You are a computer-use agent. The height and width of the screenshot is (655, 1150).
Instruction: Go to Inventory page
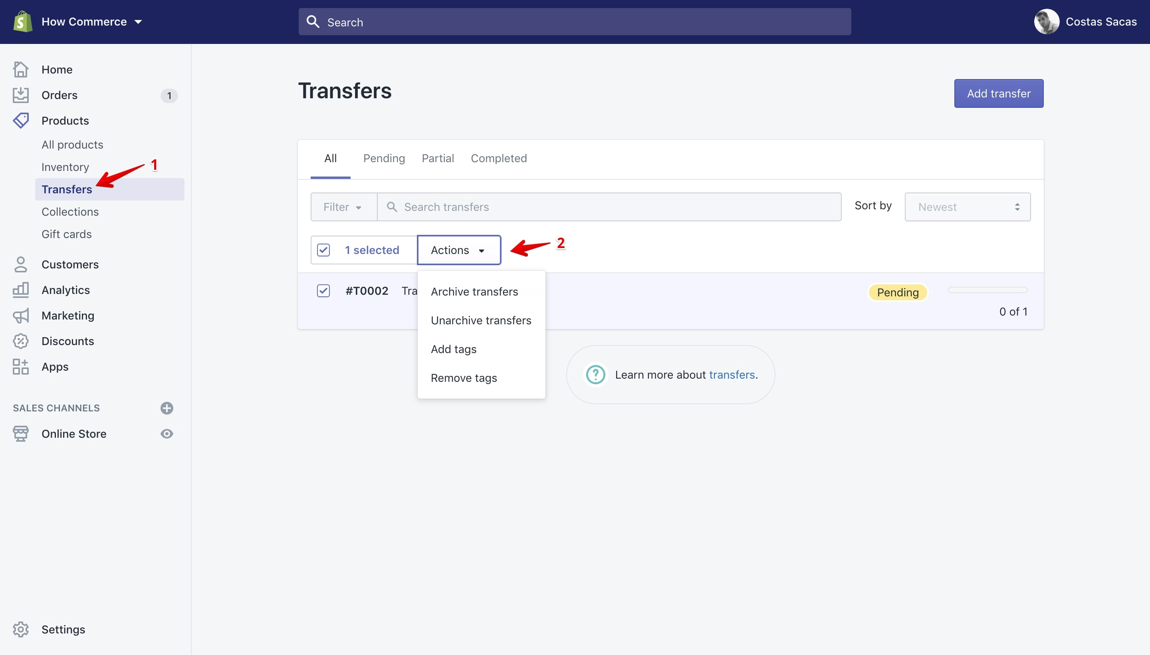coord(65,167)
